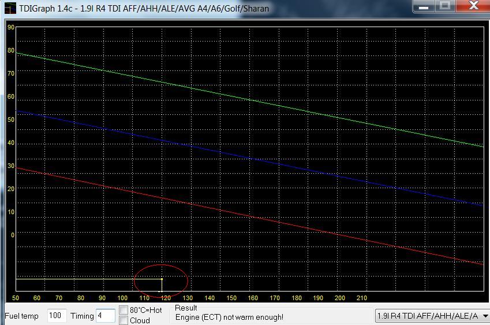The image size is (490, 325).
Task: Click the y-axis label 90
Action: [11, 27]
